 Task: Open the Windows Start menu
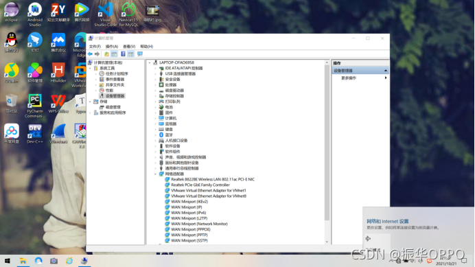pyautogui.click(x=8, y=261)
